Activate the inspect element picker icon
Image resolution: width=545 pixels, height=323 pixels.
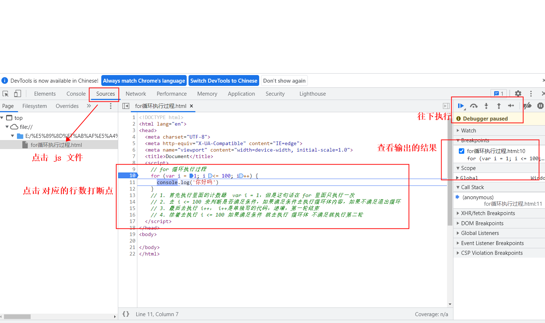pyautogui.click(x=5, y=94)
